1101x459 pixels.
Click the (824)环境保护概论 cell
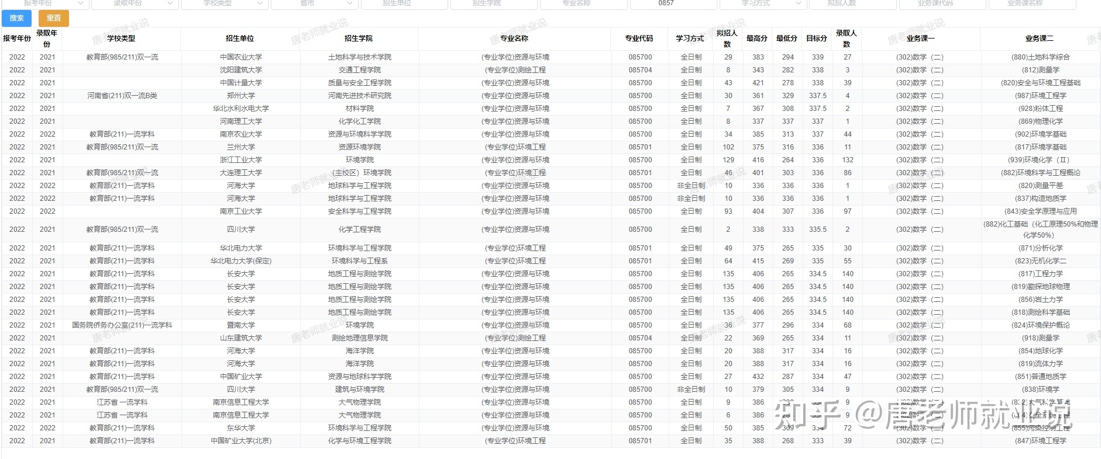point(1040,325)
